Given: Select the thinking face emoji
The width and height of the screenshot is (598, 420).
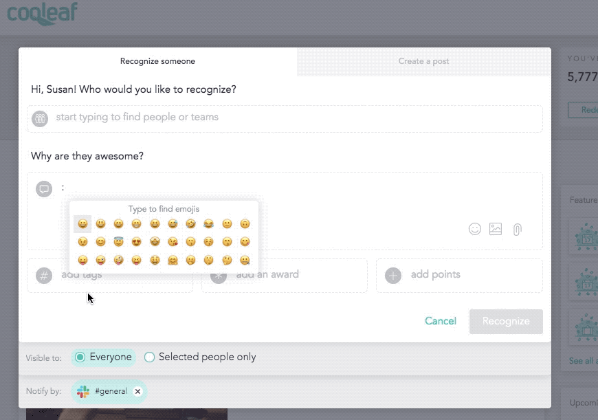Looking at the screenshot, I should (227, 260).
